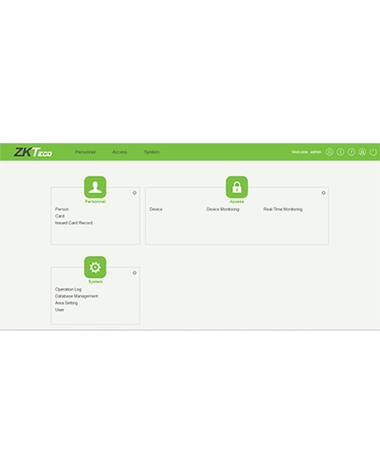Click the ZKTeco logo in header

[33, 152]
